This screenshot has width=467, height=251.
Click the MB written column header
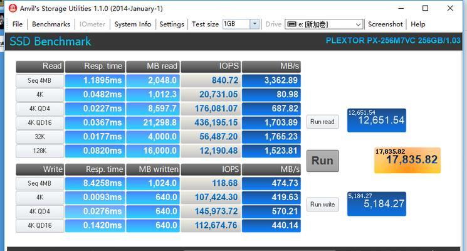(x=153, y=169)
